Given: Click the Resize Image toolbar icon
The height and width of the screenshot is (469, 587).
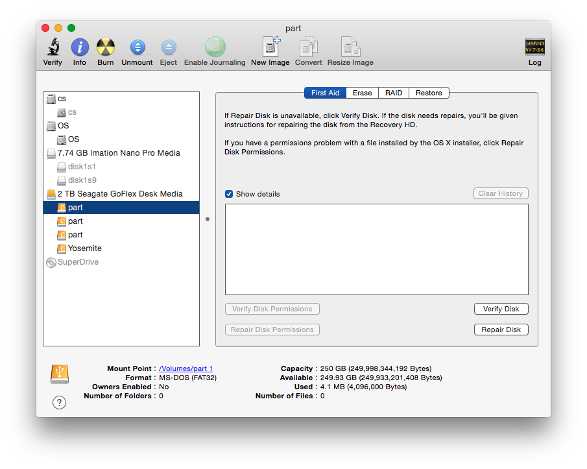Looking at the screenshot, I should [x=350, y=47].
